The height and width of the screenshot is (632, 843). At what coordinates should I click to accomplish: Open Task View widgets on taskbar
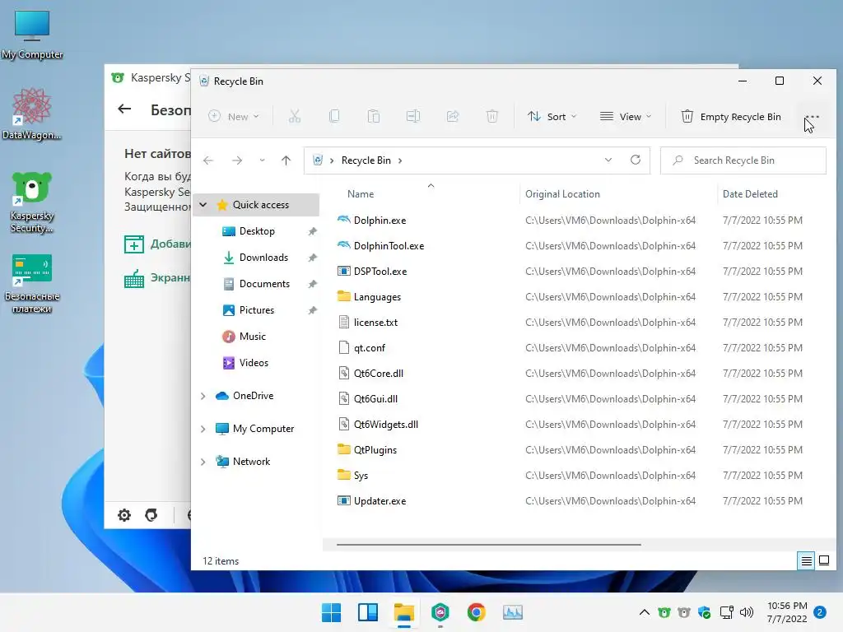click(x=368, y=612)
